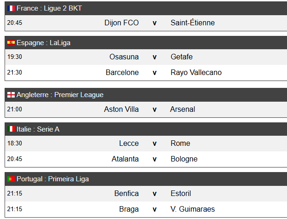Viewport: 287px width, 219px height.
Task: Click the Spain flag icon
Action: (11, 42)
